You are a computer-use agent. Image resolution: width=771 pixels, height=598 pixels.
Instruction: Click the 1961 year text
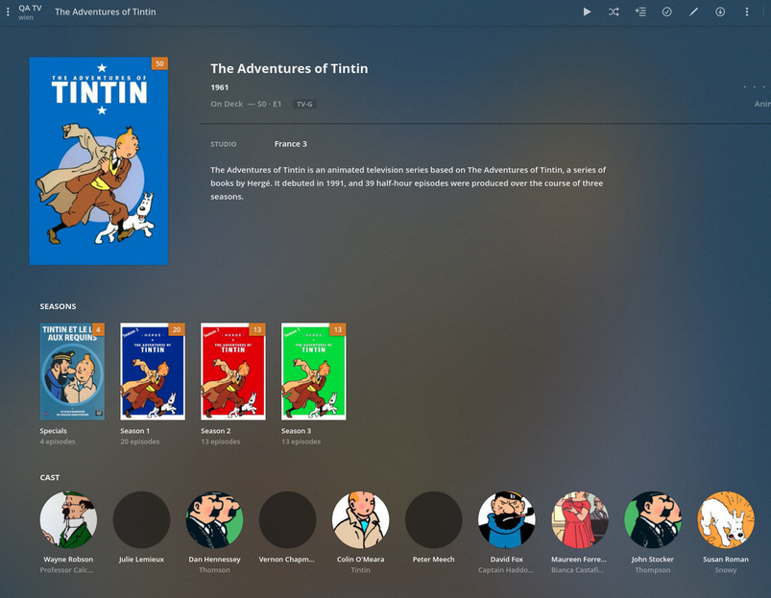(219, 87)
